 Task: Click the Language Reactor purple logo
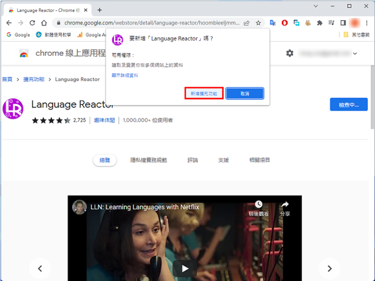coord(13,109)
